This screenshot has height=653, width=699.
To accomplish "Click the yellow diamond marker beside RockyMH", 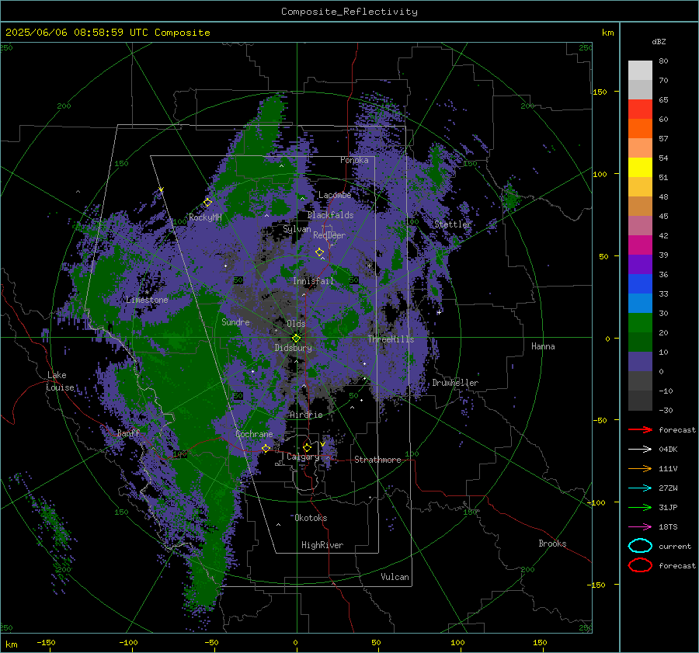I will pos(207,203).
